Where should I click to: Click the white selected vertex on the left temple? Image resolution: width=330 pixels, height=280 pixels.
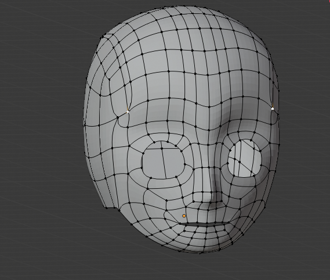pyautogui.click(x=128, y=112)
